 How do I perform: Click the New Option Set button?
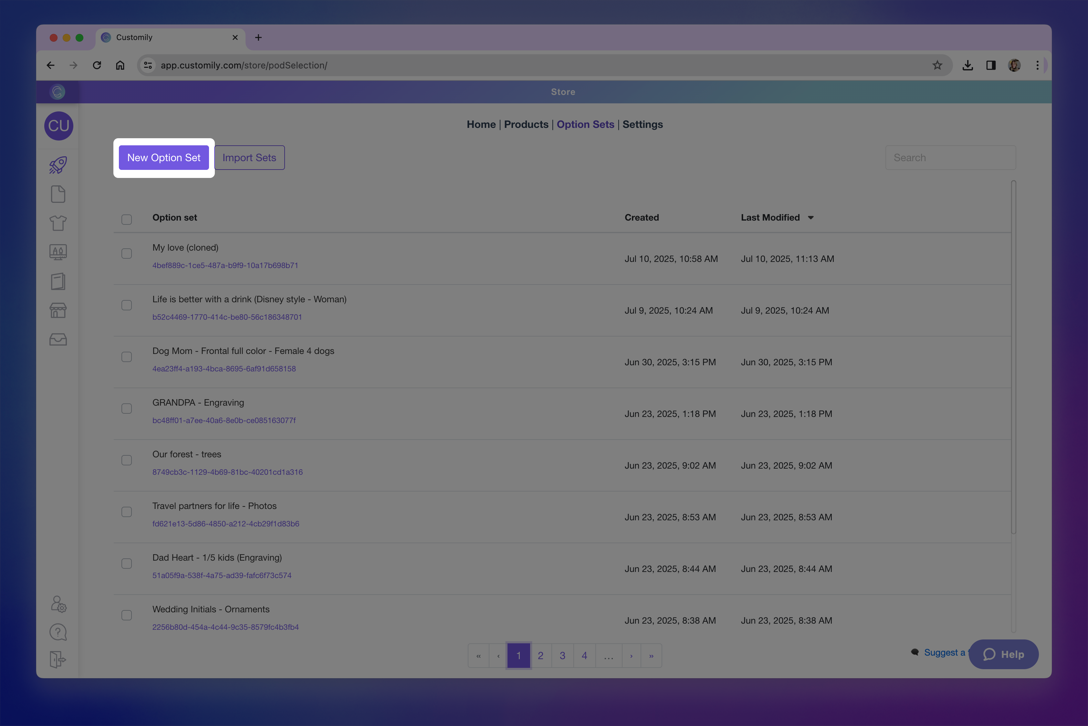(x=163, y=158)
